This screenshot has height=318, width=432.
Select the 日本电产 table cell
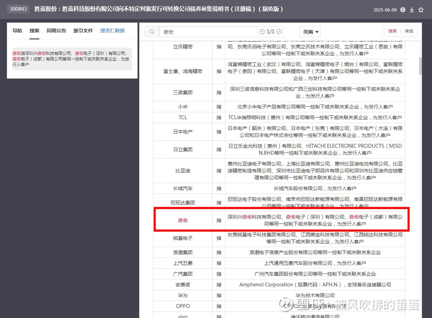(x=183, y=132)
